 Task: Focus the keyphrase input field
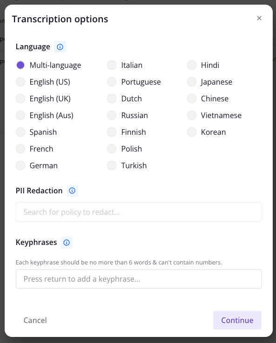[139, 279]
